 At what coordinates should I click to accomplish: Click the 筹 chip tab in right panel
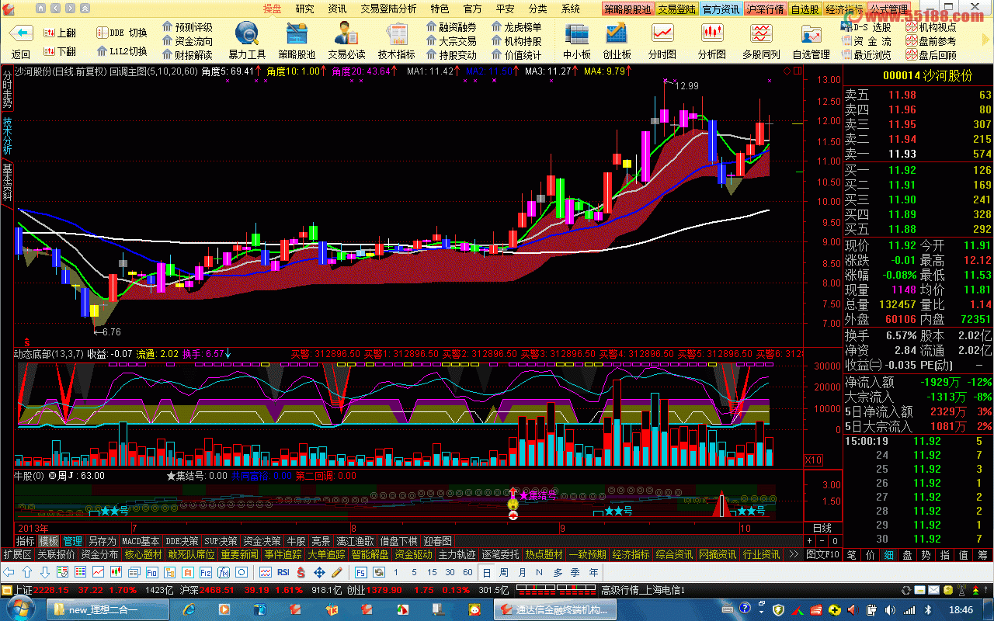click(982, 554)
